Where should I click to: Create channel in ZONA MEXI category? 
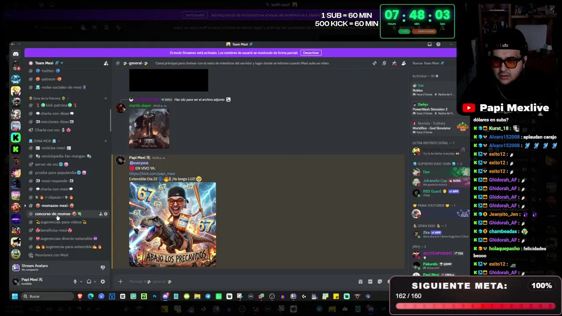pos(105,141)
